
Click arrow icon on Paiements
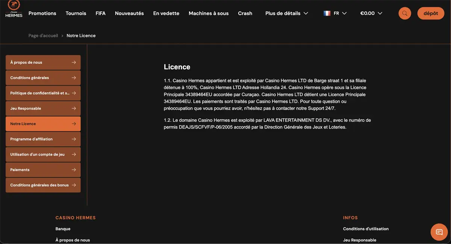(x=74, y=170)
